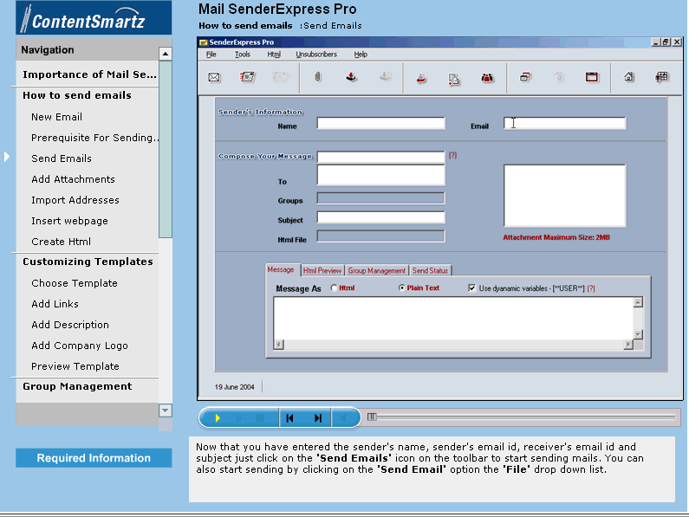Click the greyed-out send envelope toolbar icon

click(x=281, y=77)
